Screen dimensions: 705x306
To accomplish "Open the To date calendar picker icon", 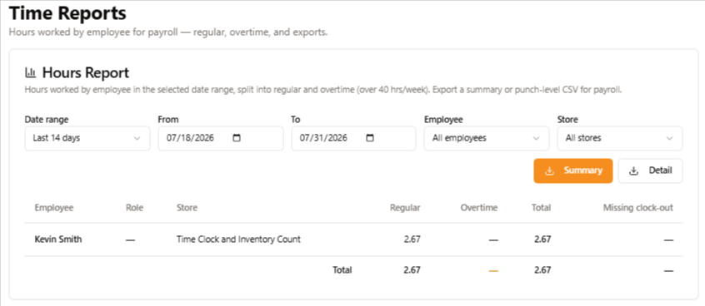I will 370,138.
